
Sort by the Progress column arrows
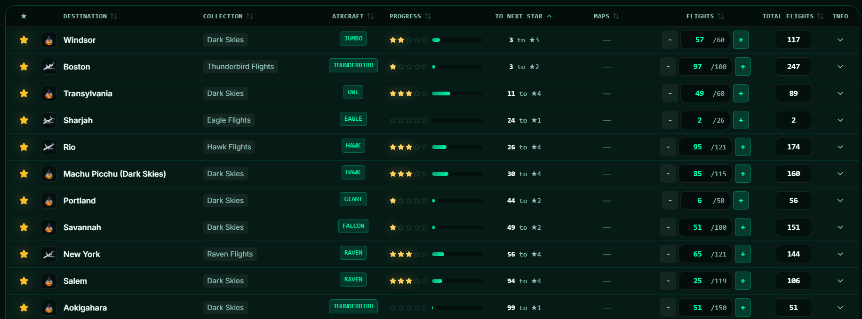click(428, 16)
